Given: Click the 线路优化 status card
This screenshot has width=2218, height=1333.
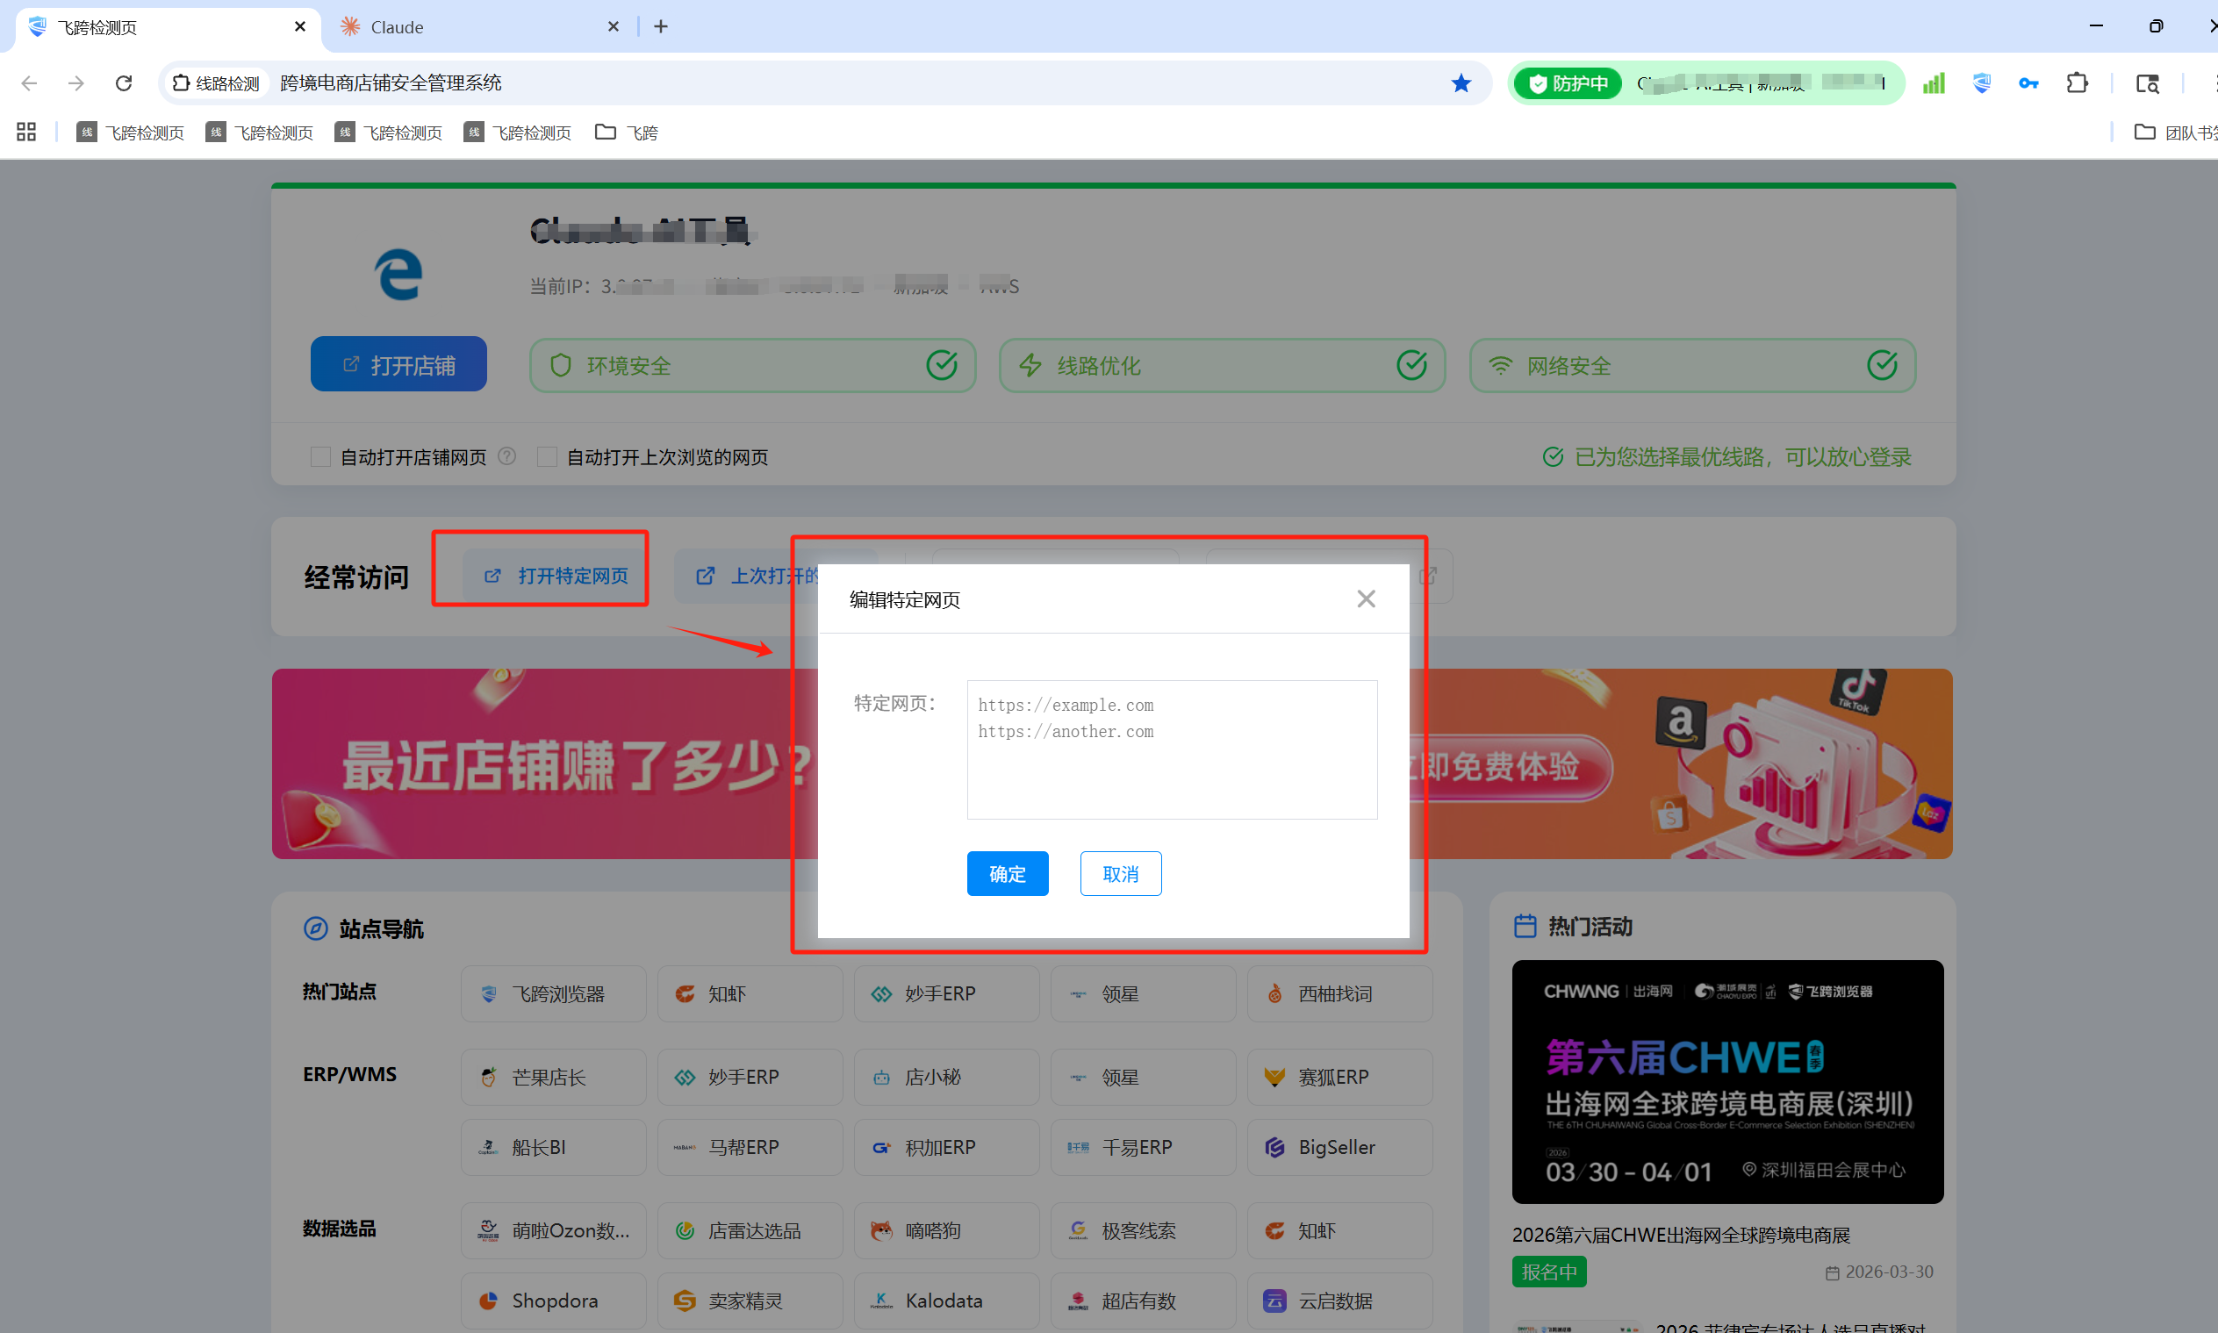Looking at the screenshot, I should click(1223, 365).
